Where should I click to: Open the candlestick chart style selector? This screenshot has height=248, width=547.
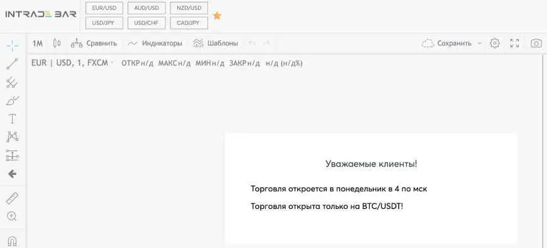[57, 43]
